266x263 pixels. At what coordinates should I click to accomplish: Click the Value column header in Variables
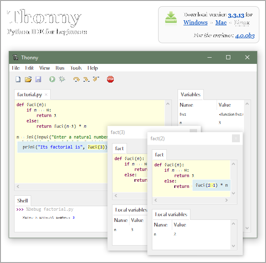pyautogui.click(x=231, y=105)
